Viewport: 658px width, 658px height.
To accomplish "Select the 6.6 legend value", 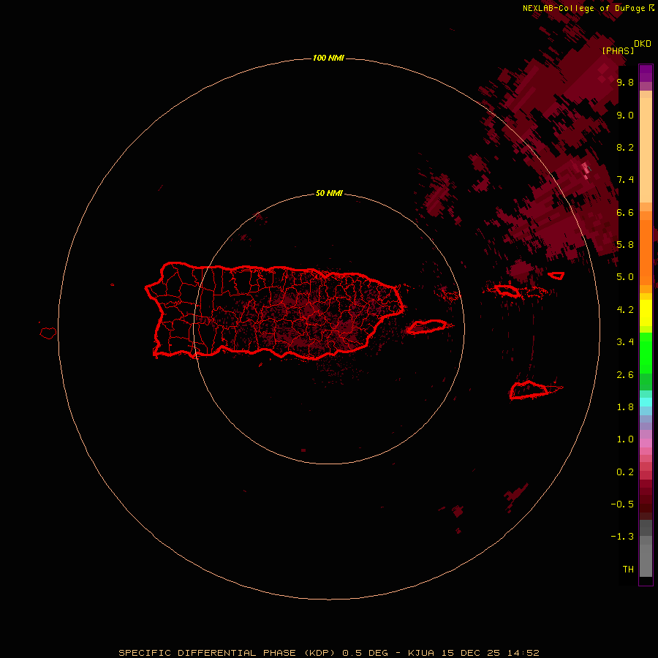I will coord(625,212).
